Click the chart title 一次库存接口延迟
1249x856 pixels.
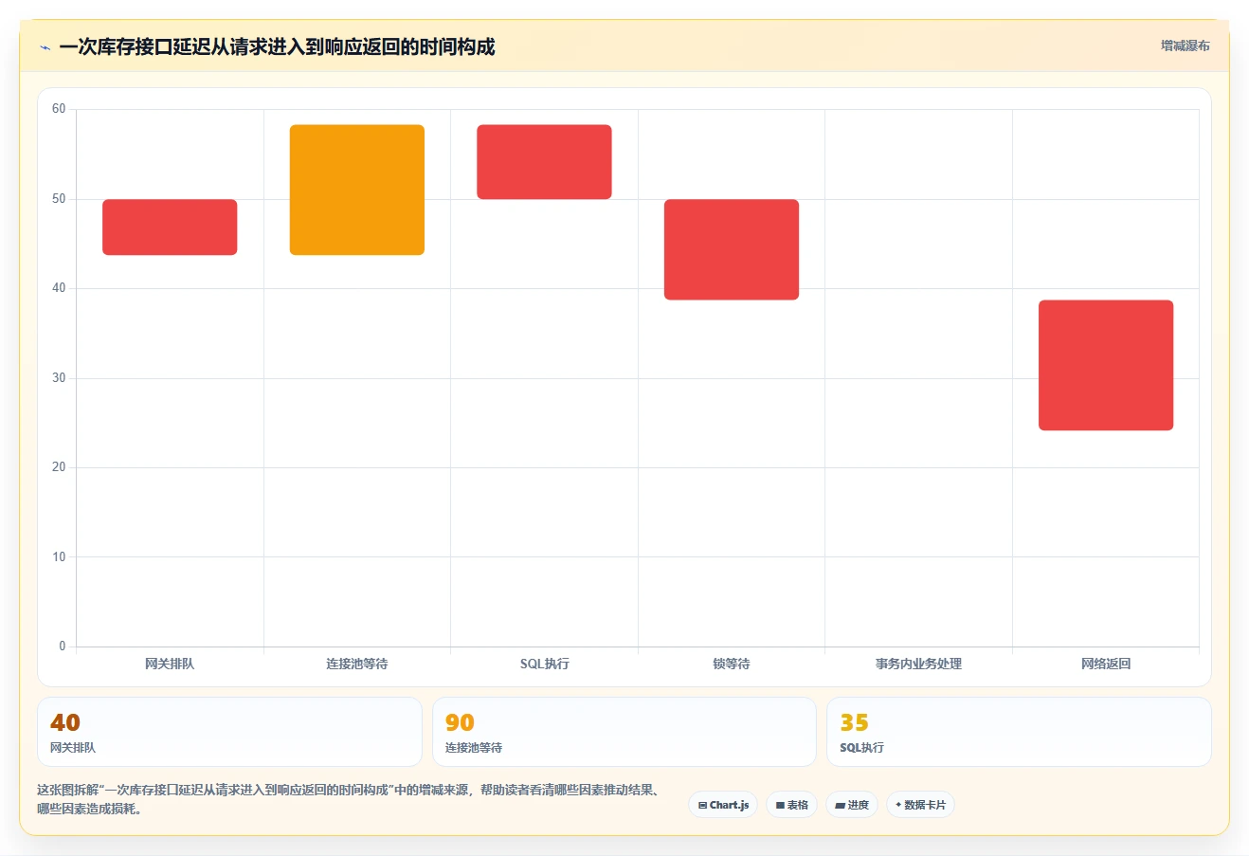pos(277,47)
